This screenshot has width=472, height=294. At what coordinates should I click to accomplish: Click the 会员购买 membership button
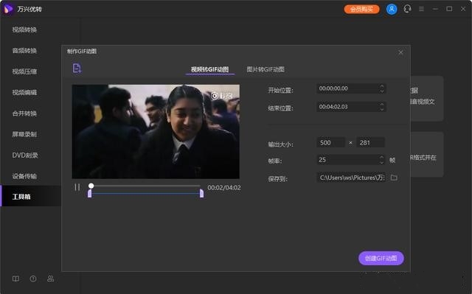click(361, 9)
